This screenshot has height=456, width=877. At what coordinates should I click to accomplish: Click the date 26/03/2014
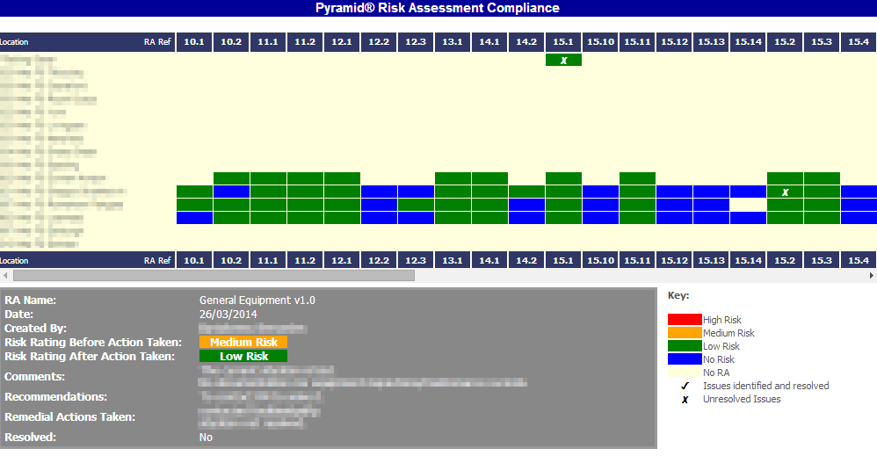click(228, 315)
